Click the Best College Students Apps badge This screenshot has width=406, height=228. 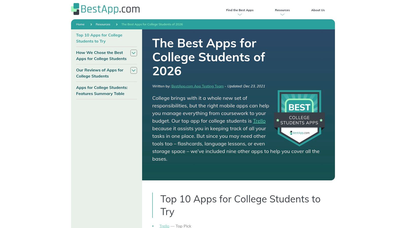(x=299, y=118)
